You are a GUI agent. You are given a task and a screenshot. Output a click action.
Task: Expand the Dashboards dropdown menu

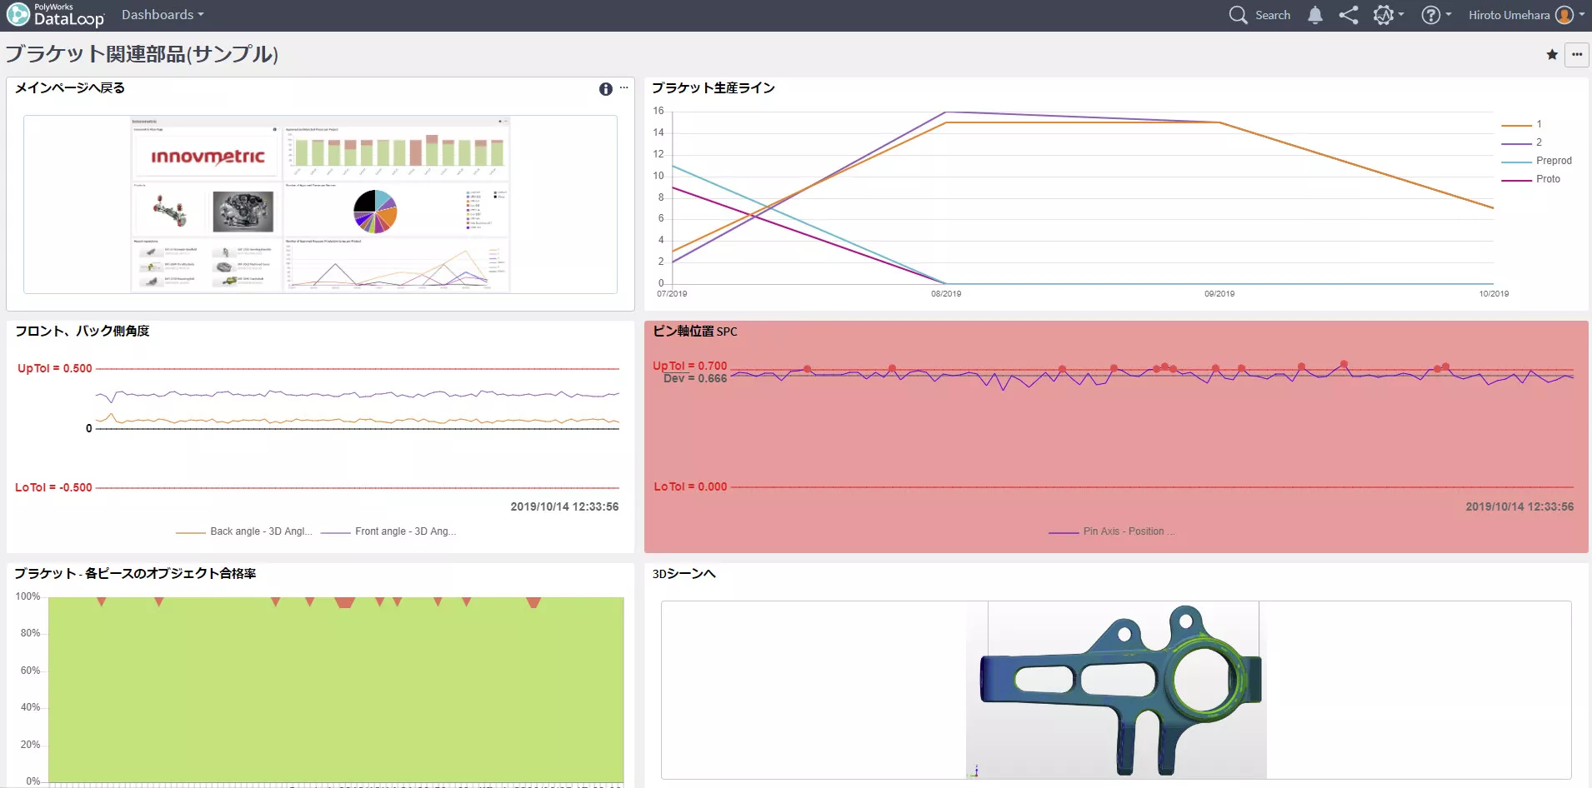point(163,15)
